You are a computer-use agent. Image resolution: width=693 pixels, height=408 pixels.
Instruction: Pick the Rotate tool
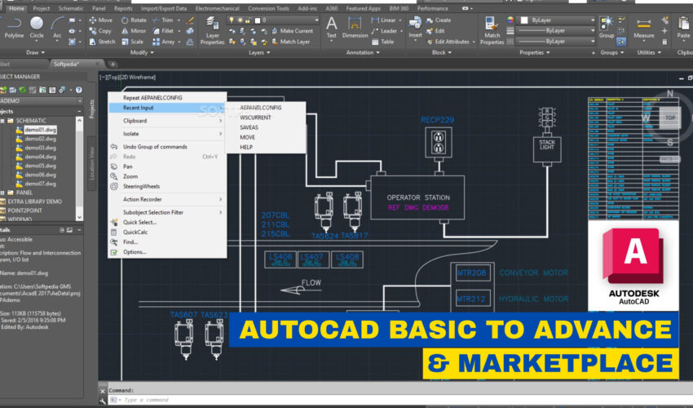[x=134, y=20]
